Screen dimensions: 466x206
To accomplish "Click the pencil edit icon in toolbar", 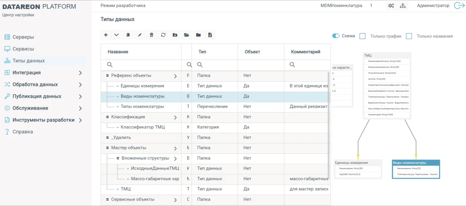I will [x=140, y=35].
